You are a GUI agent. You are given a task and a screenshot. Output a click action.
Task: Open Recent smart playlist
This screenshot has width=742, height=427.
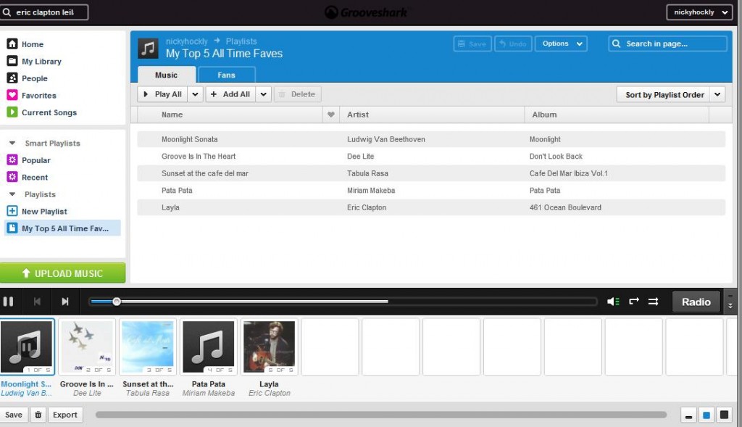28,177
